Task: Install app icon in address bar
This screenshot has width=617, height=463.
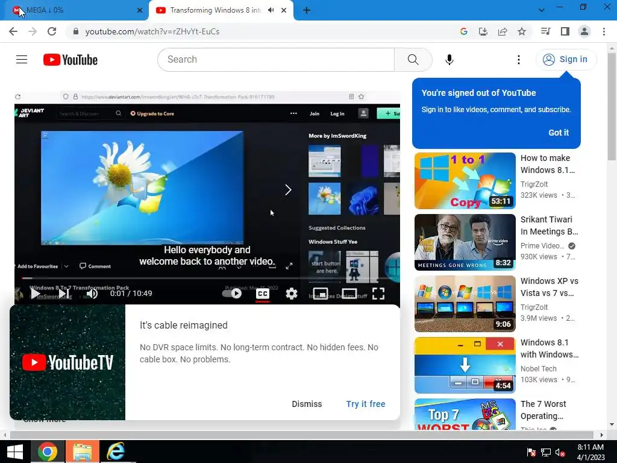Action: 483,31
